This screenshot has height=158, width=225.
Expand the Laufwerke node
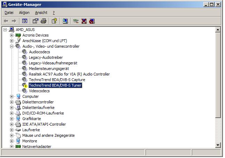point(11,130)
